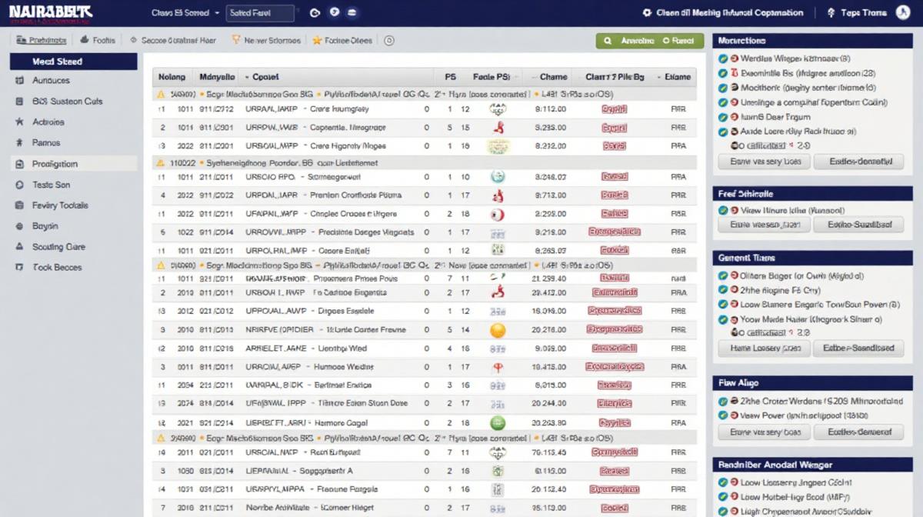This screenshot has width=923, height=517.
Task: Click the green ball icon in the 20,263.80 row
Action: click(x=497, y=422)
